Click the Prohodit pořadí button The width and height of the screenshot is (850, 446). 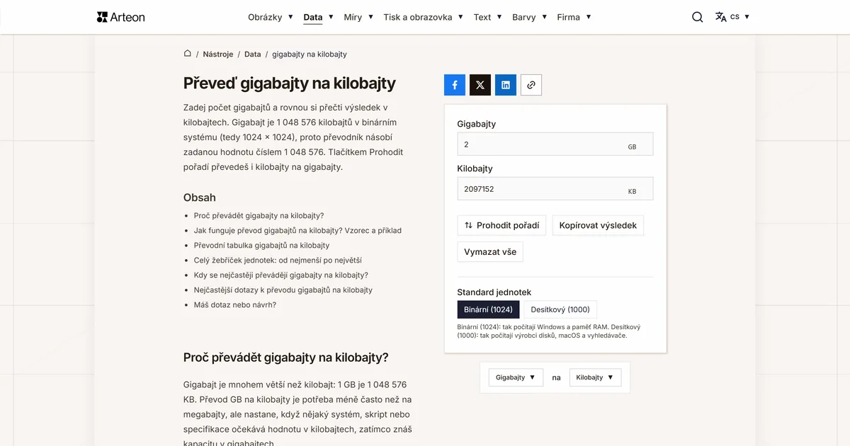click(502, 226)
